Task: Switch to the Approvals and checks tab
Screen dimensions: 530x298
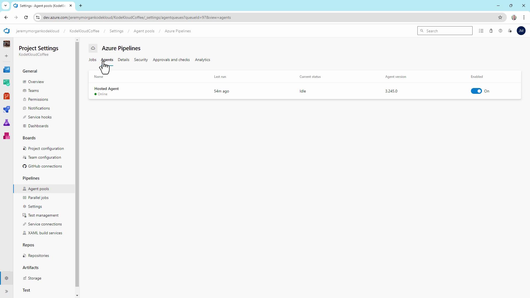Action: pyautogui.click(x=171, y=60)
